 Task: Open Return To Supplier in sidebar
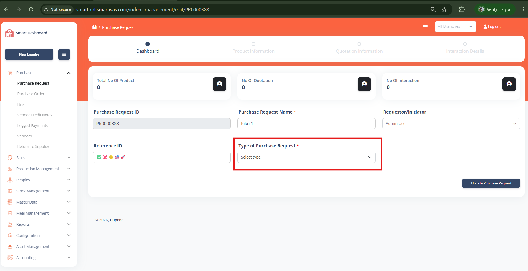(x=33, y=147)
